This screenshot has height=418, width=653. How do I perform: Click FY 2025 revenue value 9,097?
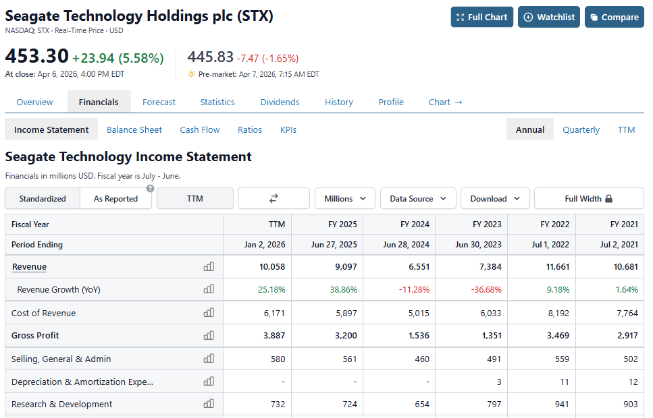(346, 266)
